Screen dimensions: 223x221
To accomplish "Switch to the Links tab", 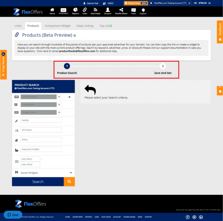I will pos(18,26).
